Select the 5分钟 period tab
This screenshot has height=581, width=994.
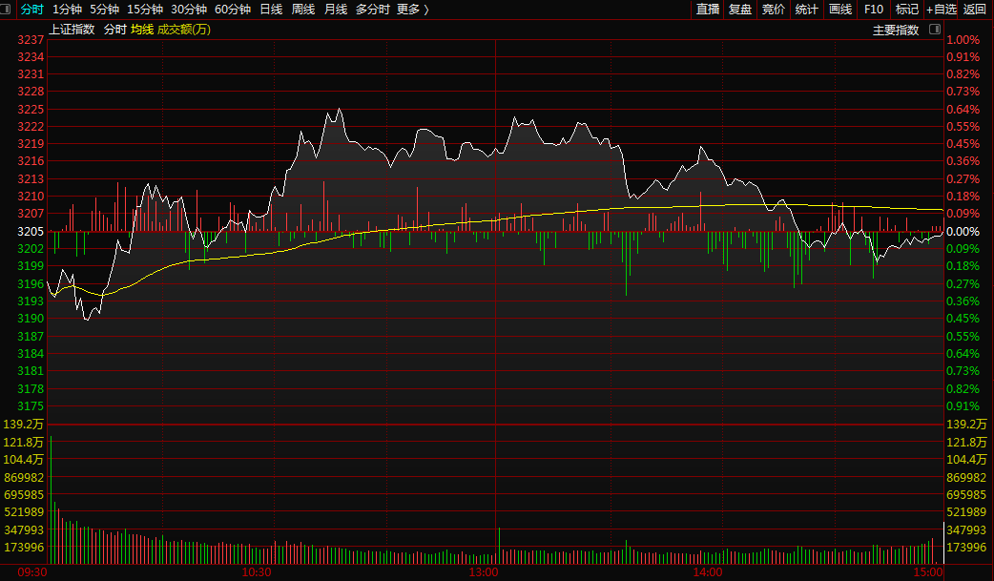(104, 10)
